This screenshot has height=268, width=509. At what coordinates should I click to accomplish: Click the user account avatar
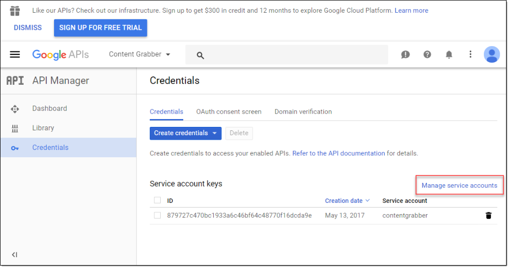click(491, 54)
